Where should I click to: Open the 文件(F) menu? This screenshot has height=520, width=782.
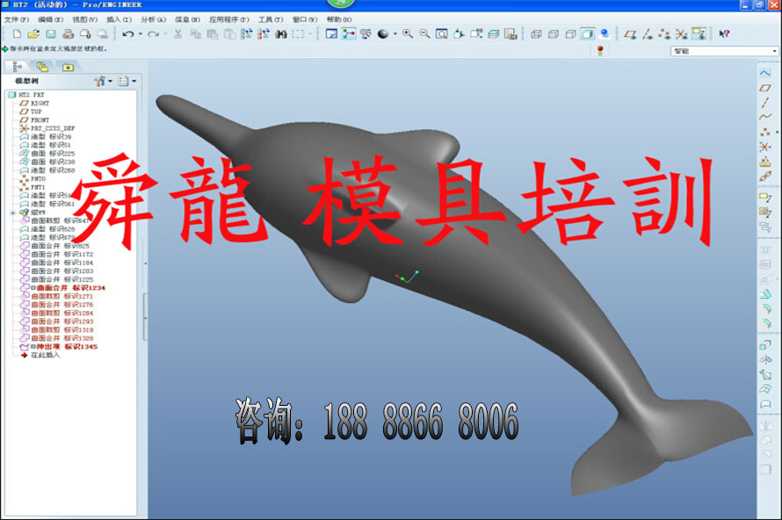(x=17, y=19)
